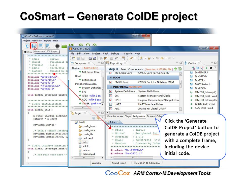Click the download to flash icon in CoIDE

[111, 58]
